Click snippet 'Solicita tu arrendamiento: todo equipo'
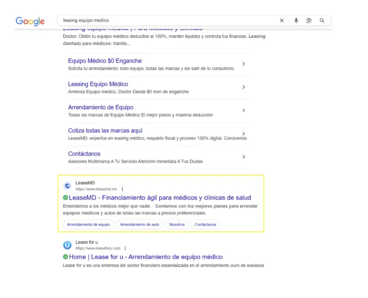 [x=151, y=69]
